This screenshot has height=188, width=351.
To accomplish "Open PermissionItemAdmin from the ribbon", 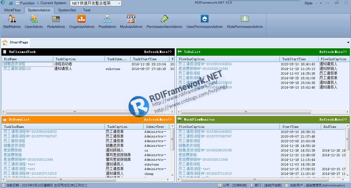I will [164, 21].
